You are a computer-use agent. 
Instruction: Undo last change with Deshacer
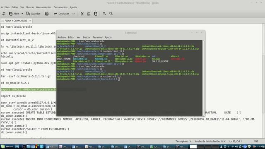pos(62,14)
